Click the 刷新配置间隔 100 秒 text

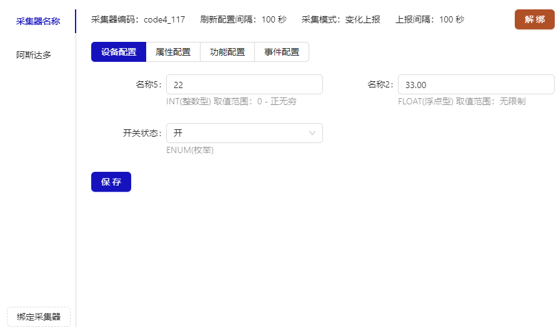click(243, 19)
